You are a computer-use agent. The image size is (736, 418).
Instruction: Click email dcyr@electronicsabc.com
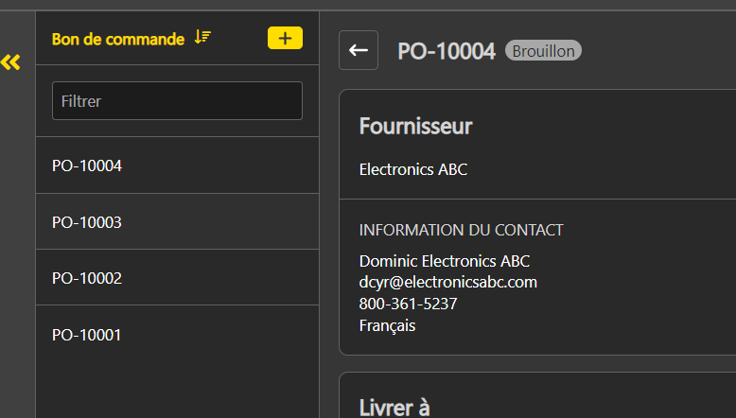click(447, 282)
